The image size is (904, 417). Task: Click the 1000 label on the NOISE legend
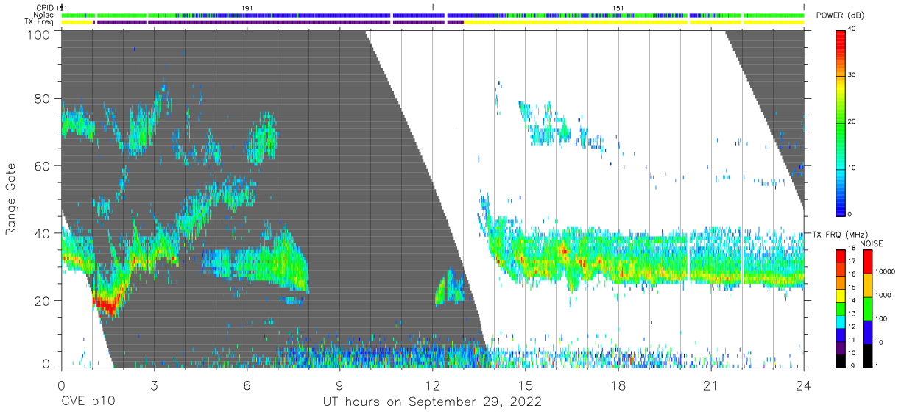883,295
